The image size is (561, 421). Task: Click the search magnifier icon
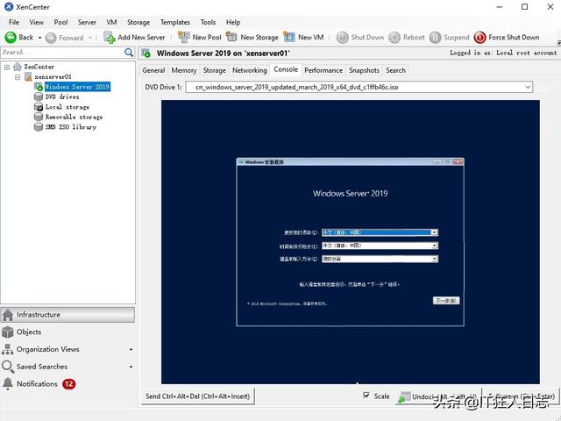[129, 53]
